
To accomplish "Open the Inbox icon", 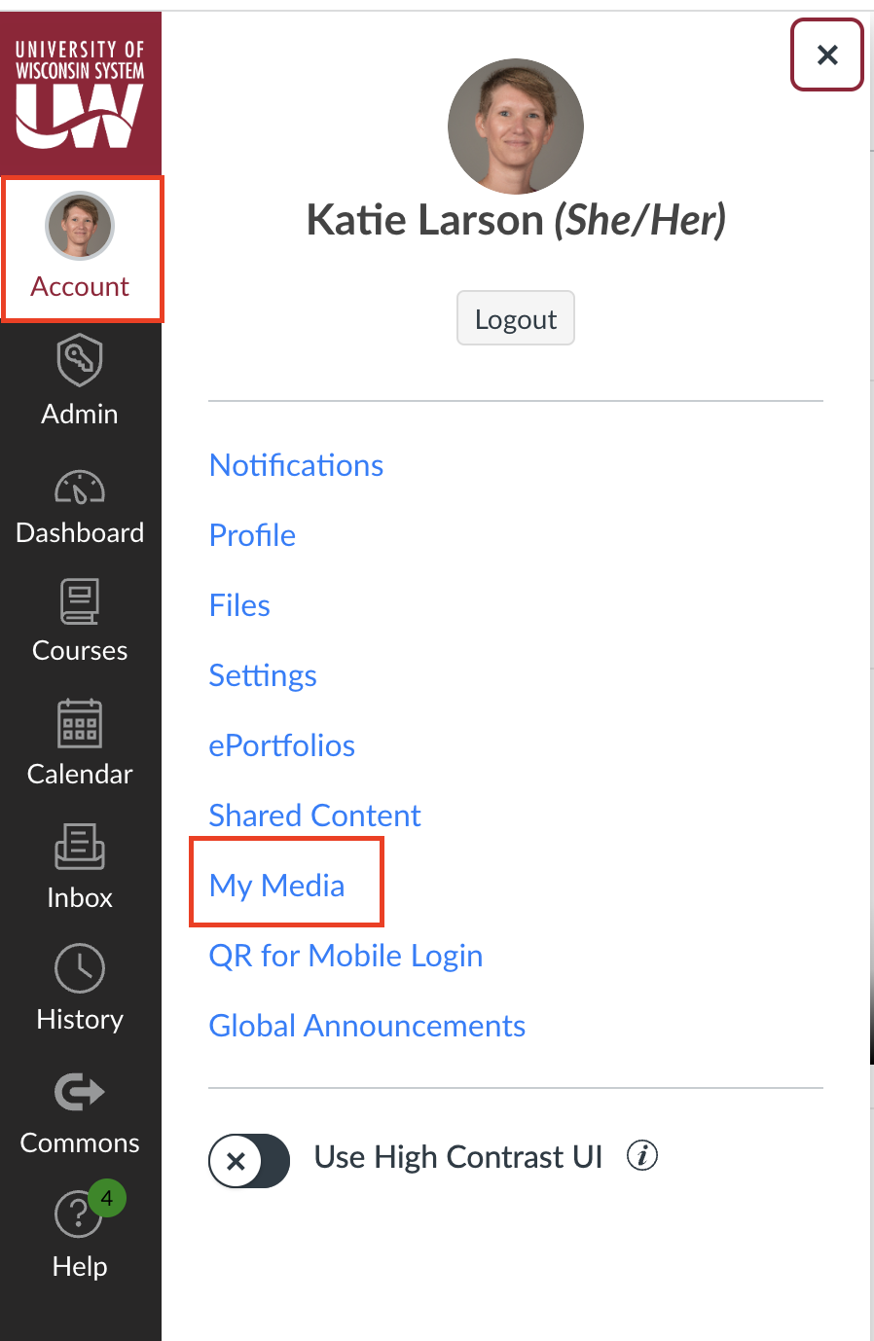I will click(x=80, y=847).
